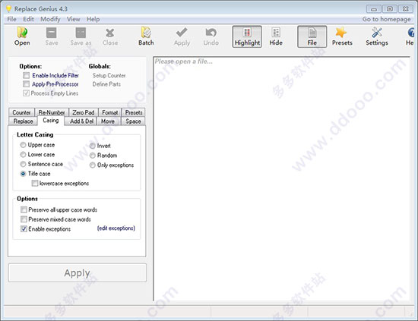
Task: Select Only exceptions radio option
Action: [x=93, y=165]
